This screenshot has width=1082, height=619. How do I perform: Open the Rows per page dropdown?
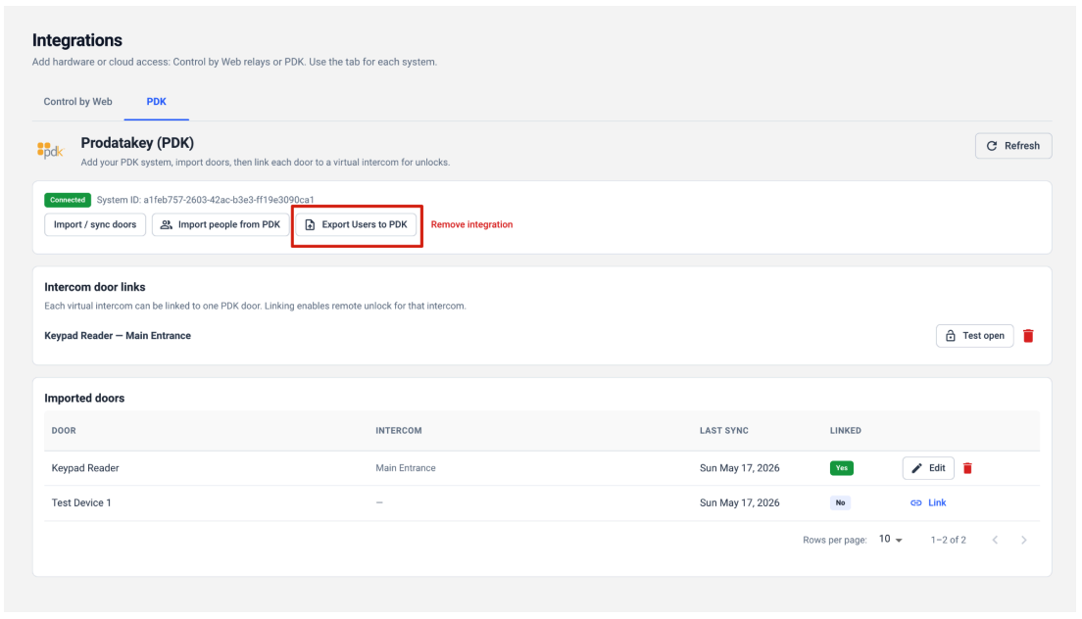(x=890, y=539)
